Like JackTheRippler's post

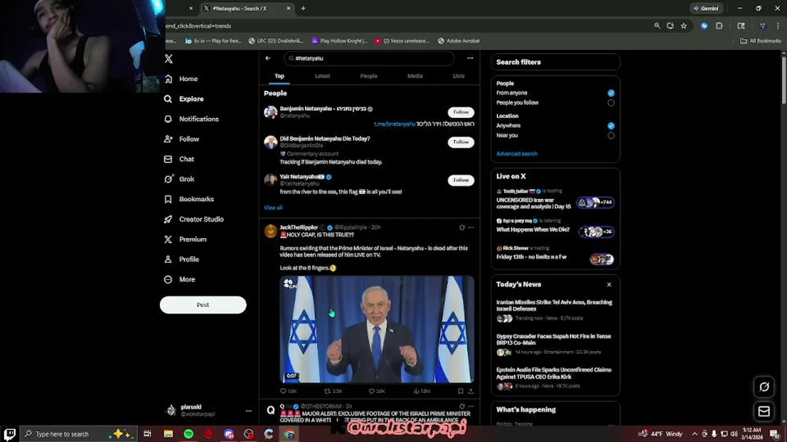tap(377, 391)
